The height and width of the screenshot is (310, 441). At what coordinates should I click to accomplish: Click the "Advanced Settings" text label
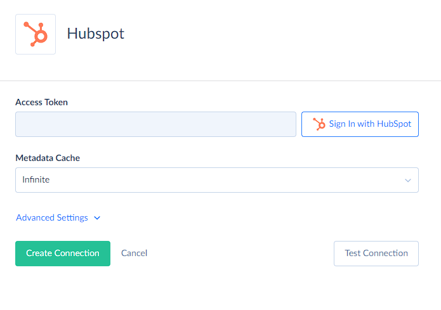click(52, 218)
